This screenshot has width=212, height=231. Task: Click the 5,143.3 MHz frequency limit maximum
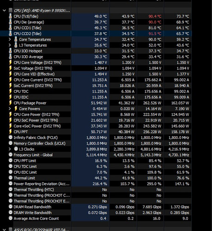tap(151, 155)
